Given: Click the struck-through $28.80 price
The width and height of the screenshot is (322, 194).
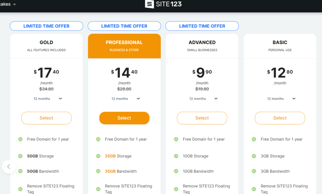Looking at the screenshot, I should point(124,89).
